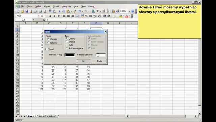
Task: Toggle Bold formatting button
Action: point(50,16)
